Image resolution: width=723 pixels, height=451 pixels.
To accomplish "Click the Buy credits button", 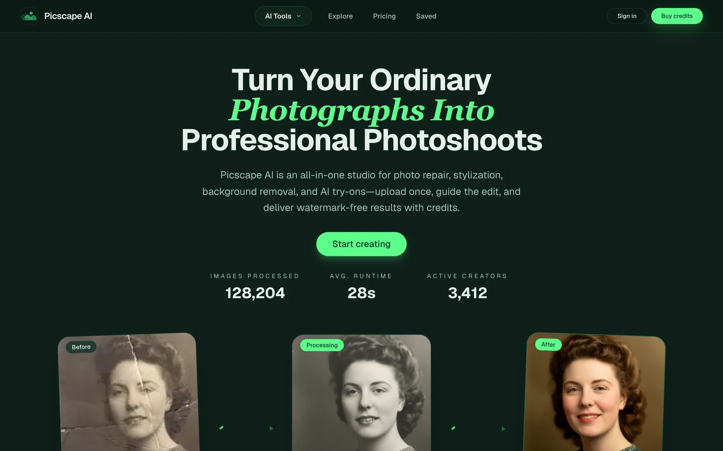I will (677, 16).
